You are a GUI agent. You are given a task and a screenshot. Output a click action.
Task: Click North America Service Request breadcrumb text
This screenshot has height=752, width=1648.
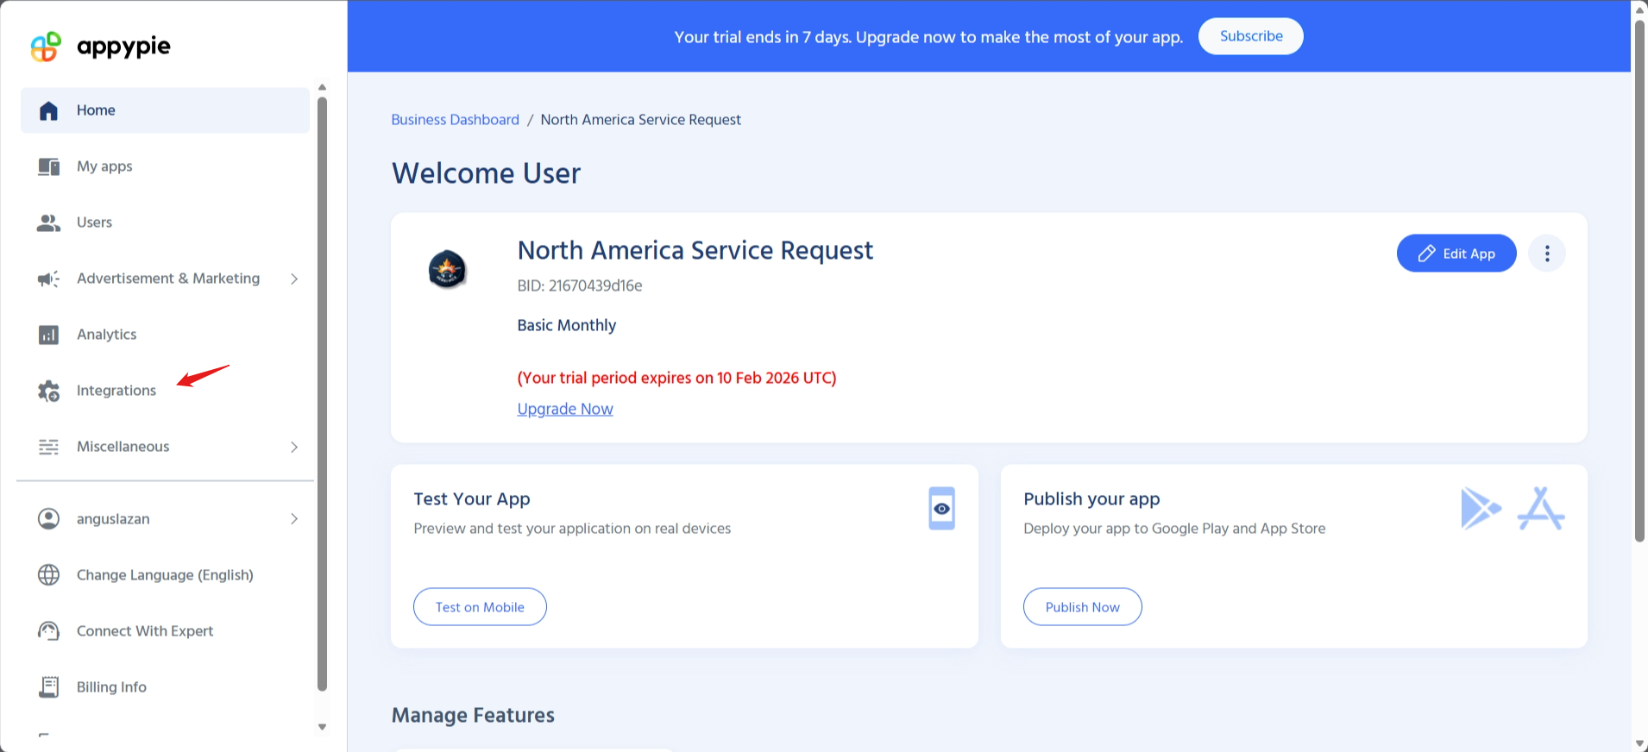pyautogui.click(x=640, y=120)
